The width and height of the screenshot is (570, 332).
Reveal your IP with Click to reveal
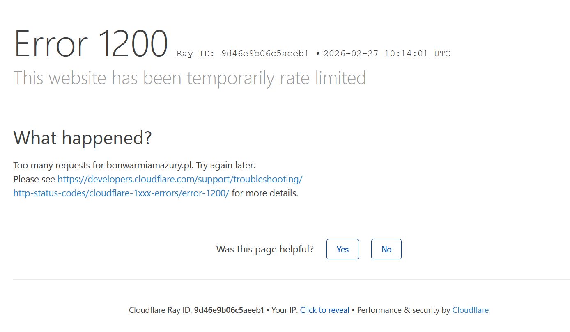click(324, 310)
